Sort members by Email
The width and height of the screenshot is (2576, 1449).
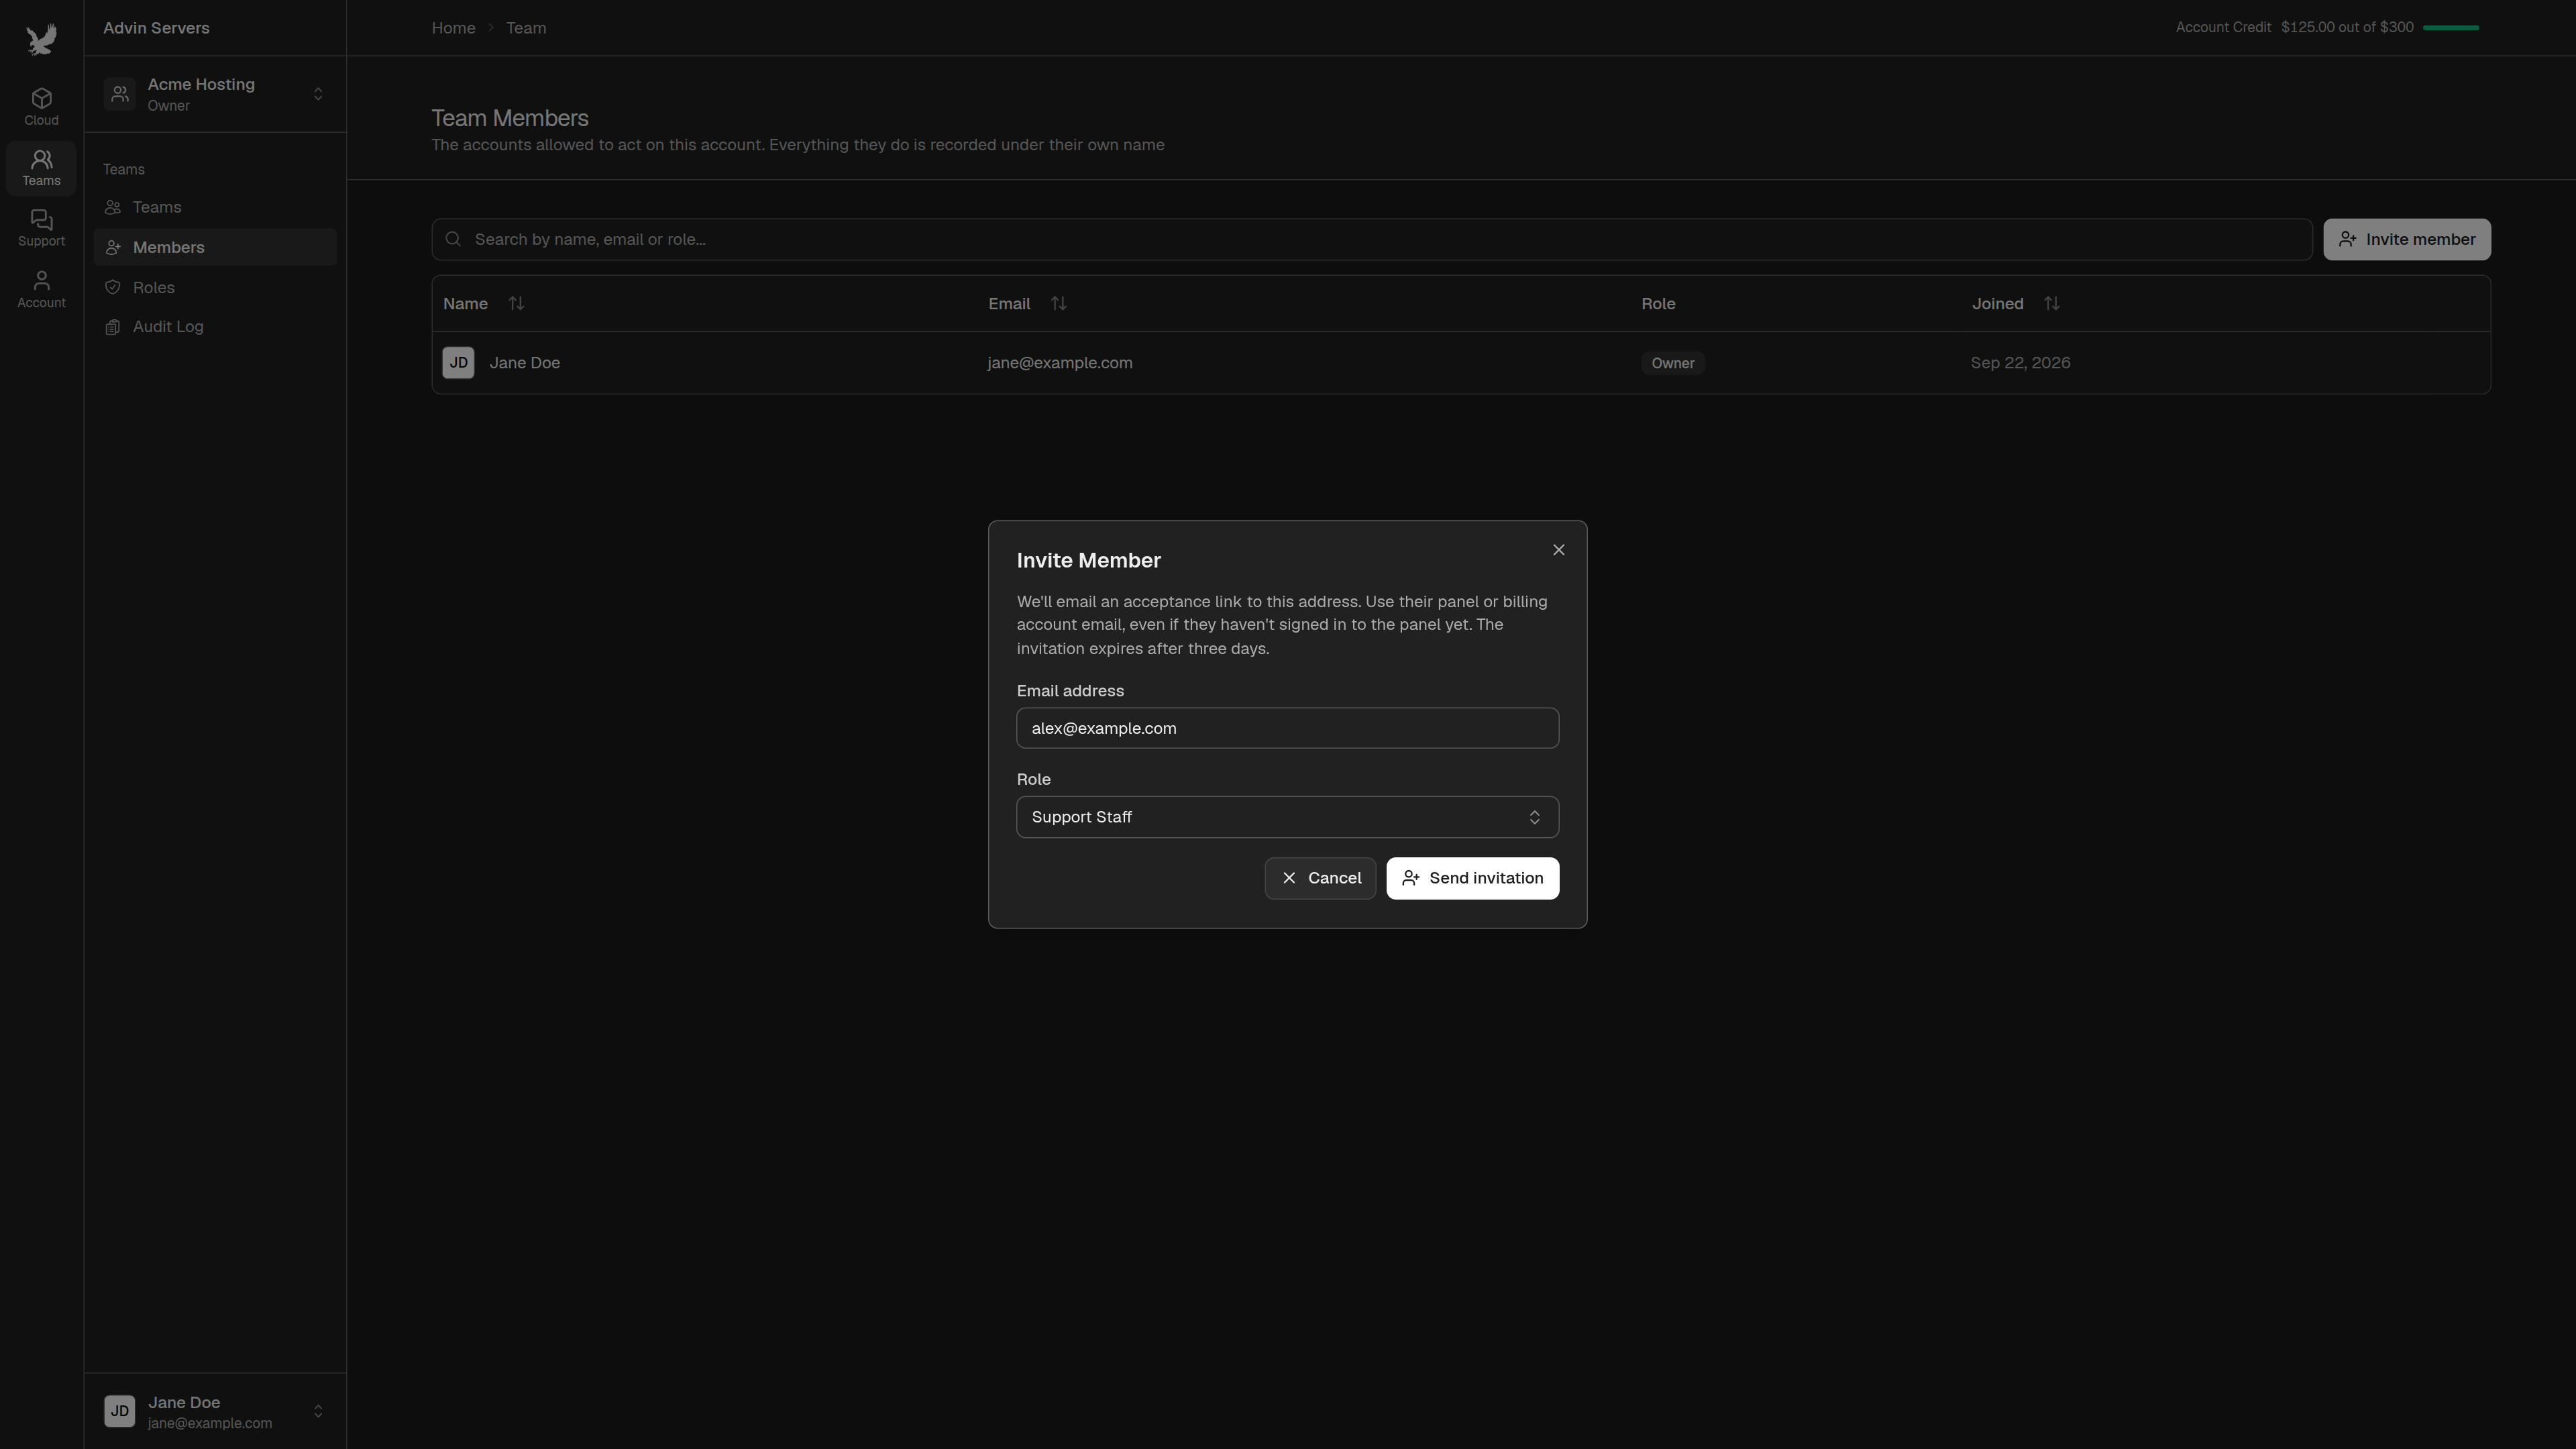point(1058,303)
